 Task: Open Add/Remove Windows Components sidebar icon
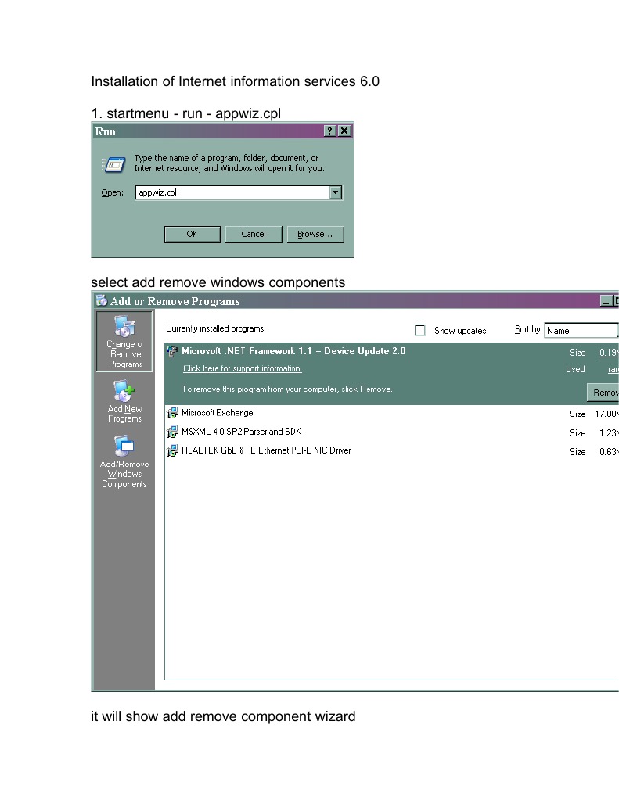pyautogui.click(x=124, y=461)
